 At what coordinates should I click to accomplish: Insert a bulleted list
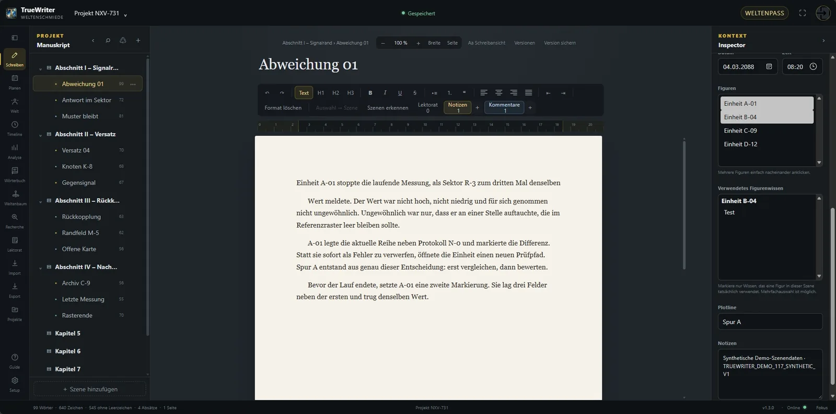pyautogui.click(x=434, y=93)
